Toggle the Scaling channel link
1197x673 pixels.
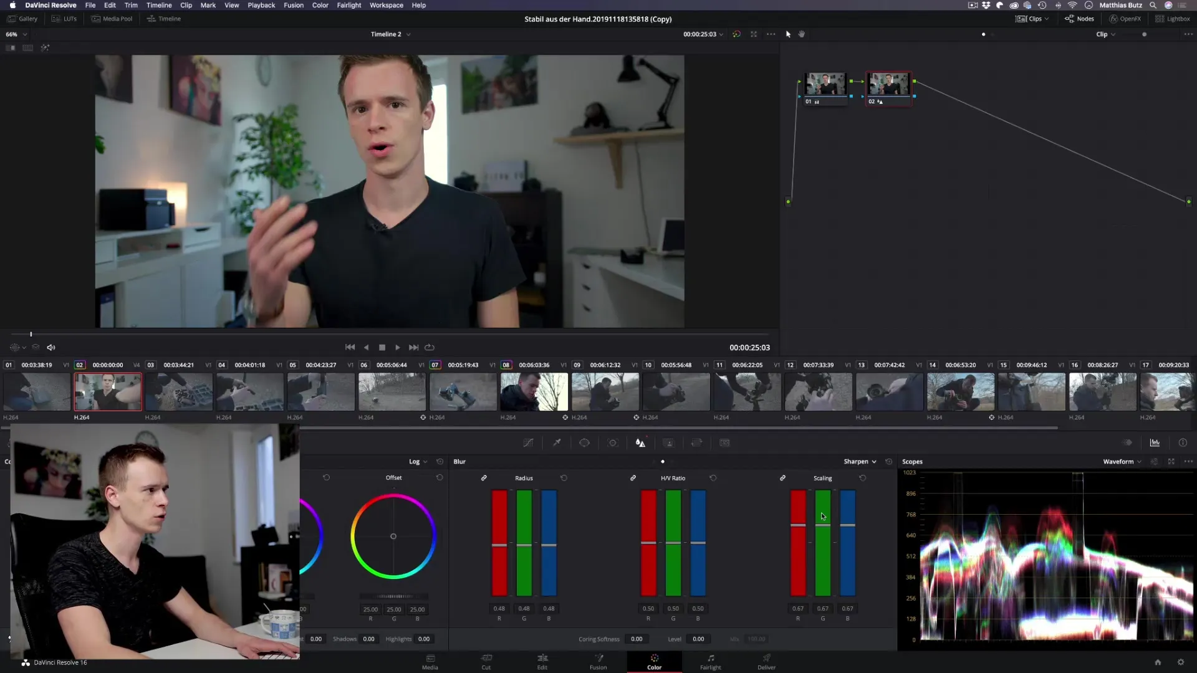point(782,478)
